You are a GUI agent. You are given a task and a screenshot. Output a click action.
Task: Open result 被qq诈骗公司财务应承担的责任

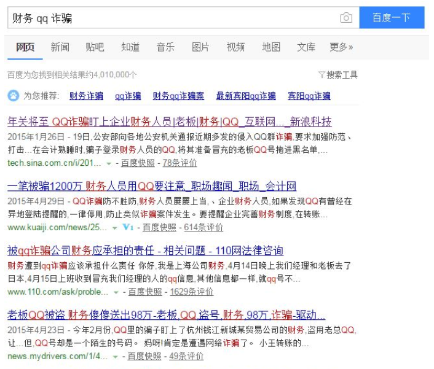coord(145,251)
